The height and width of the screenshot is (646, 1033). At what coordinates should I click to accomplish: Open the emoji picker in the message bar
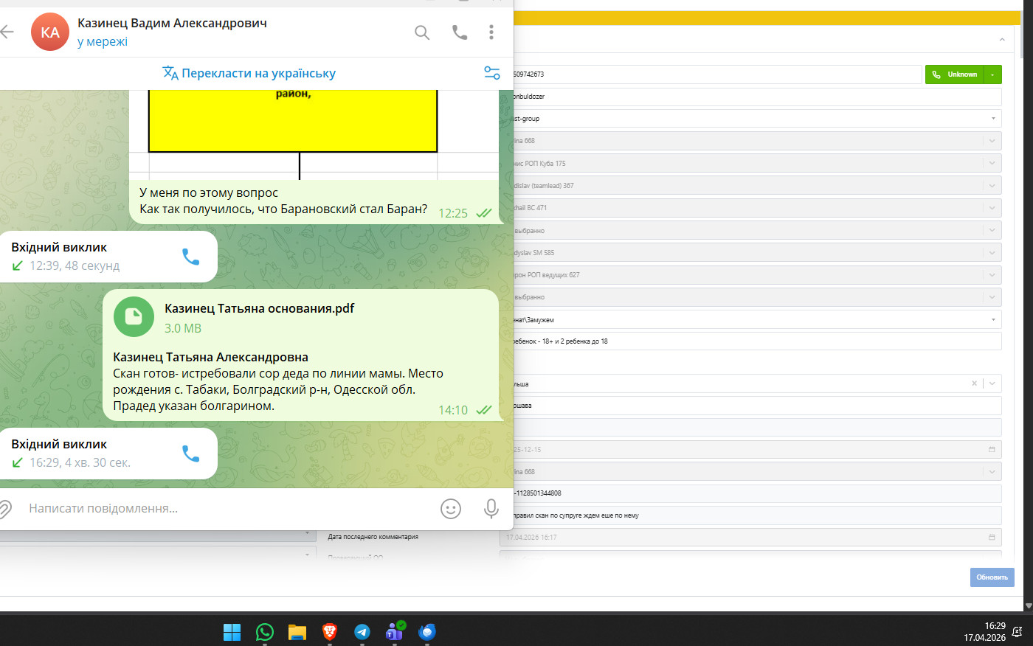click(x=451, y=508)
